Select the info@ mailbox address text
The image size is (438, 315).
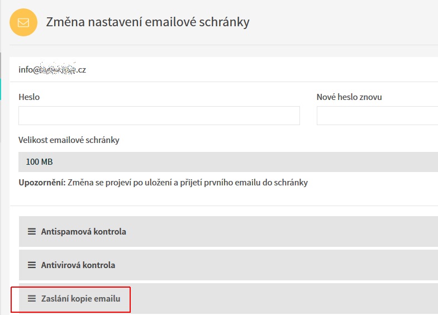pos(53,69)
